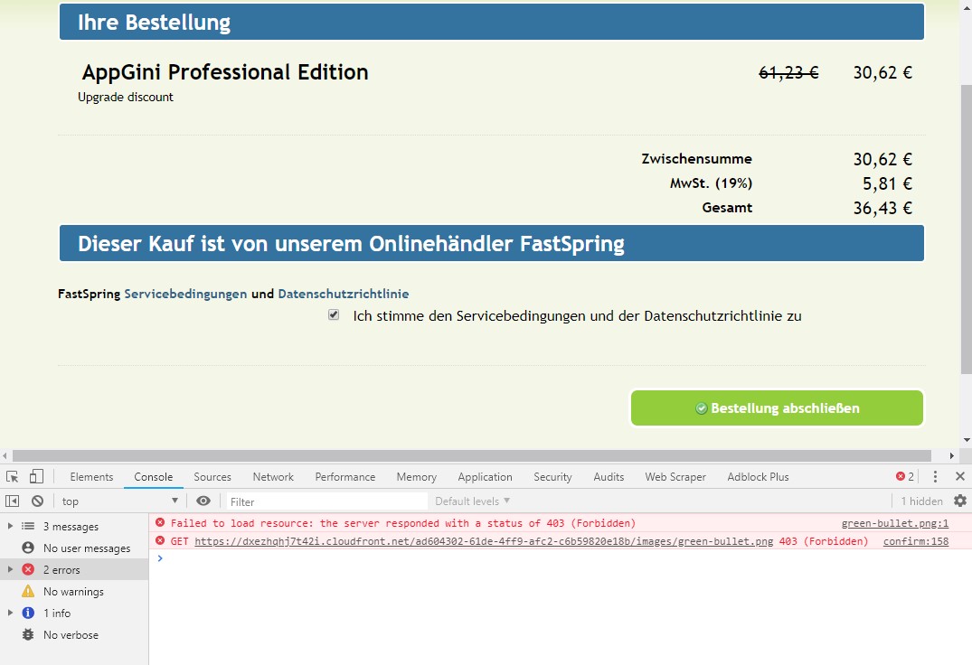This screenshot has width=972, height=665.
Task: Show console sidebar toggle icon
Action: click(13, 501)
